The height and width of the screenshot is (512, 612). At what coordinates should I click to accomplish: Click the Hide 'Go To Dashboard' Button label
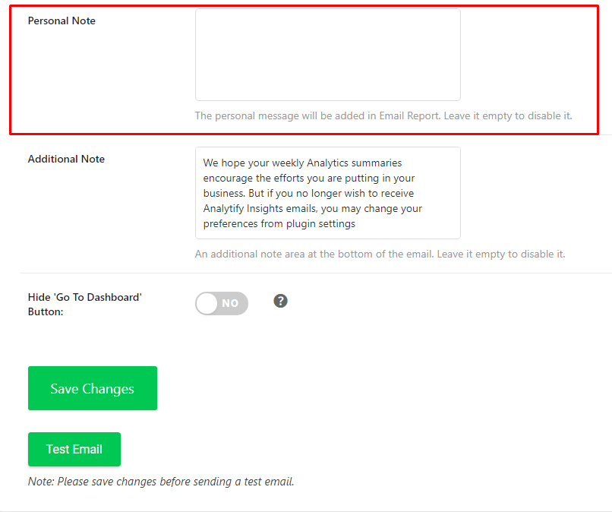85,304
